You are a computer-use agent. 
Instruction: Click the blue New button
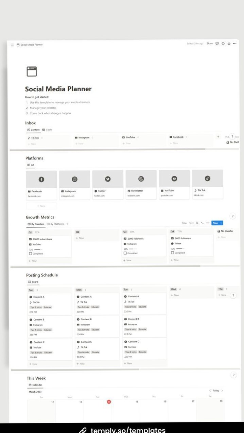pos(215,223)
